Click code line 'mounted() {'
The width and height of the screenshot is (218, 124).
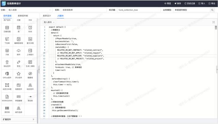click(x=57, y=90)
